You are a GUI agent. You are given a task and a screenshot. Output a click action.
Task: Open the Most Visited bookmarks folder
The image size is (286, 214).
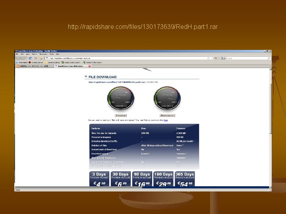(21, 63)
